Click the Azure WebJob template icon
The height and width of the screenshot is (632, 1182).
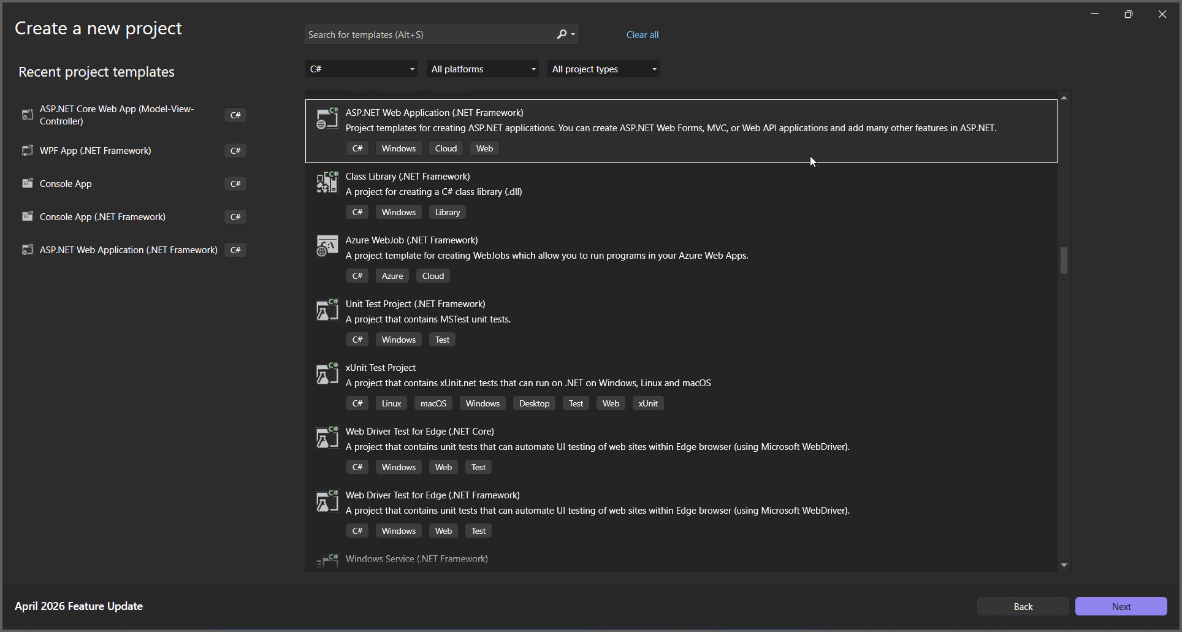click(327, 245)
